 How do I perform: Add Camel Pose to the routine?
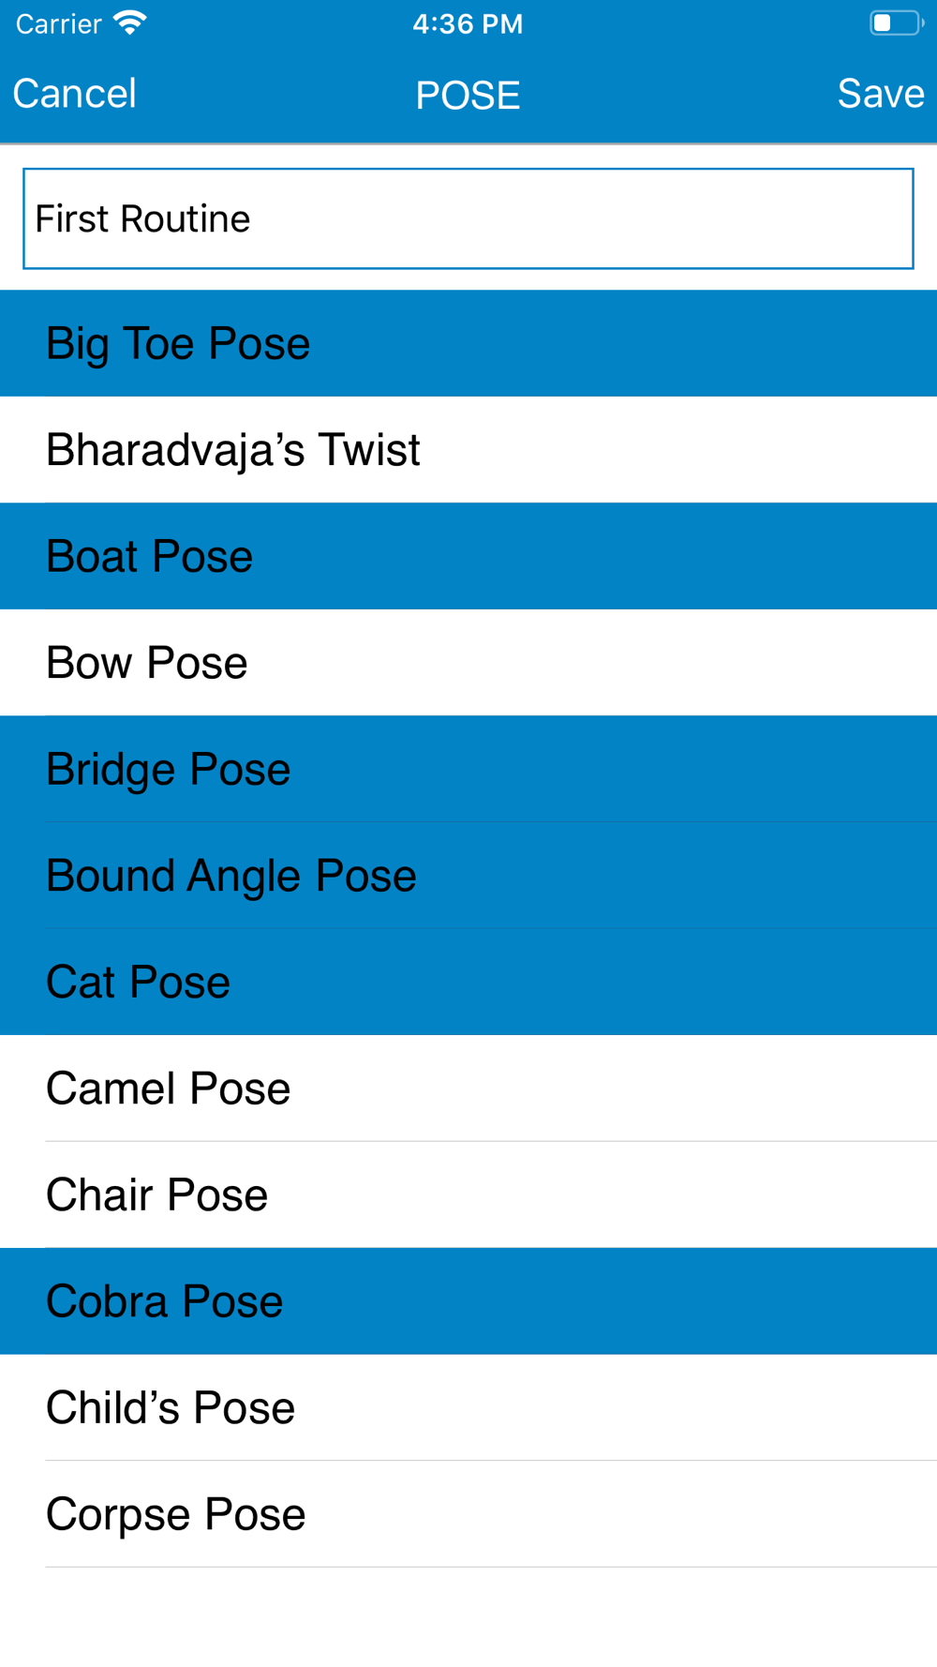[468, 1089]
